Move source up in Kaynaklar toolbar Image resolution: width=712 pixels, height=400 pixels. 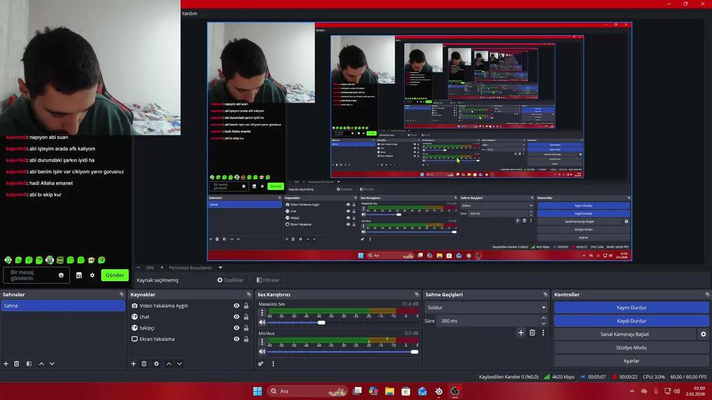pyautogui.click(x=169, y=363)
